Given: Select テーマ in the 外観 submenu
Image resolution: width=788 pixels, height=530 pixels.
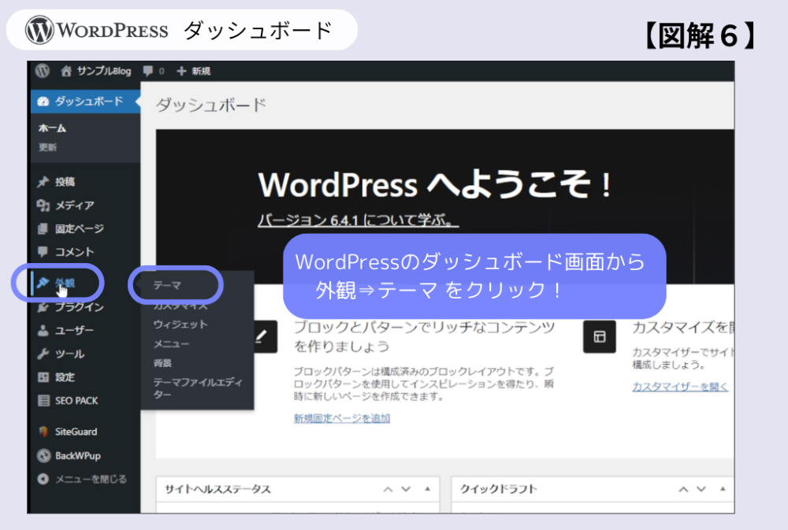Looking at the screenshot, I should click(167, 285).
